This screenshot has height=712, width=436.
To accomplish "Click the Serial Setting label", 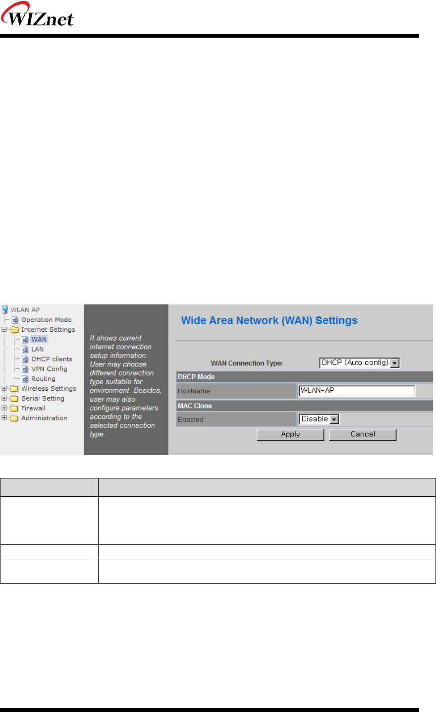I will click(43, 399).
